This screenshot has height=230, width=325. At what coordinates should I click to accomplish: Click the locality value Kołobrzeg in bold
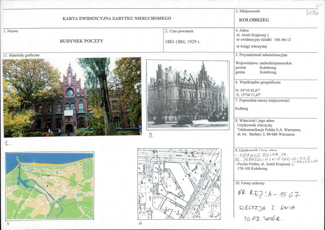254,20
